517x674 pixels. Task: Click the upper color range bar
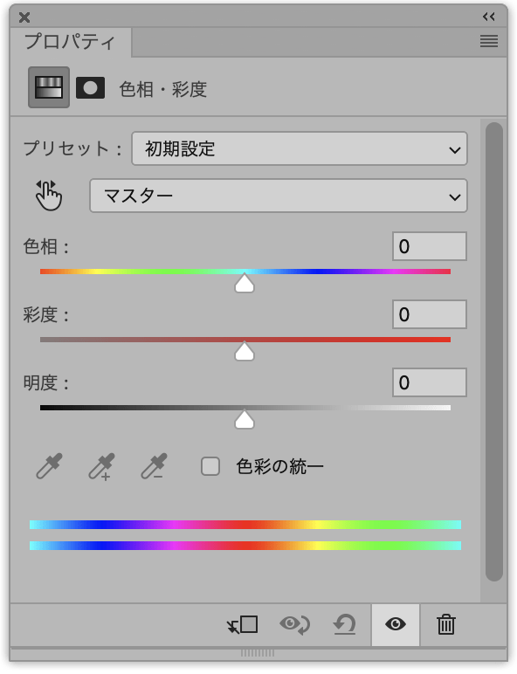click(x=245, y=525)
